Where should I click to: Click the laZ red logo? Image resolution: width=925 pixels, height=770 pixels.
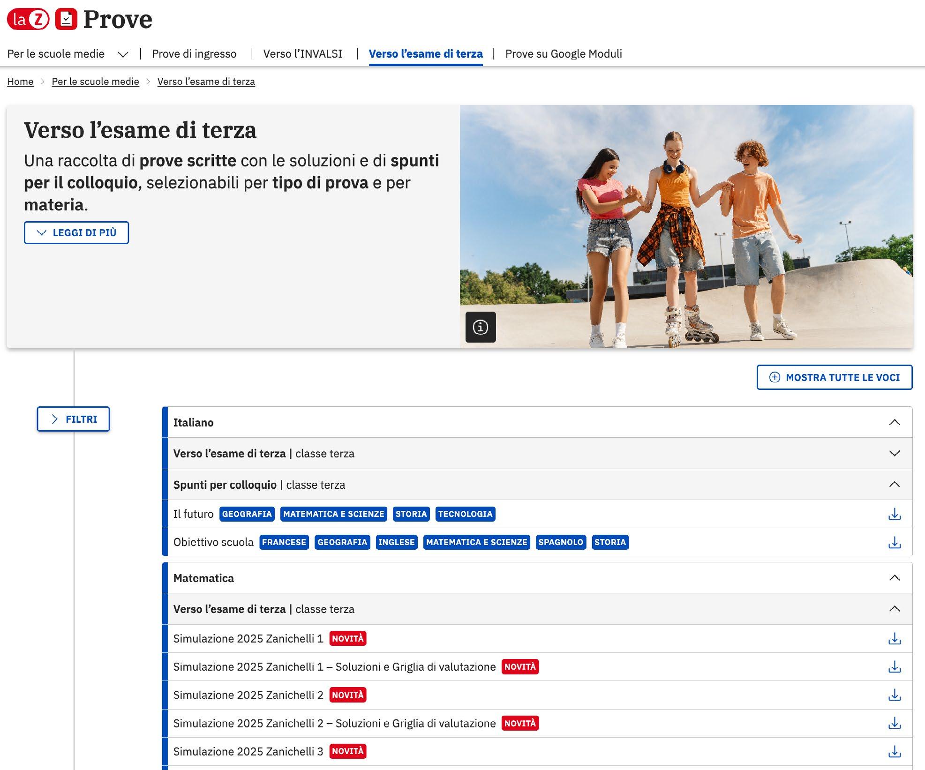point(28,20)
